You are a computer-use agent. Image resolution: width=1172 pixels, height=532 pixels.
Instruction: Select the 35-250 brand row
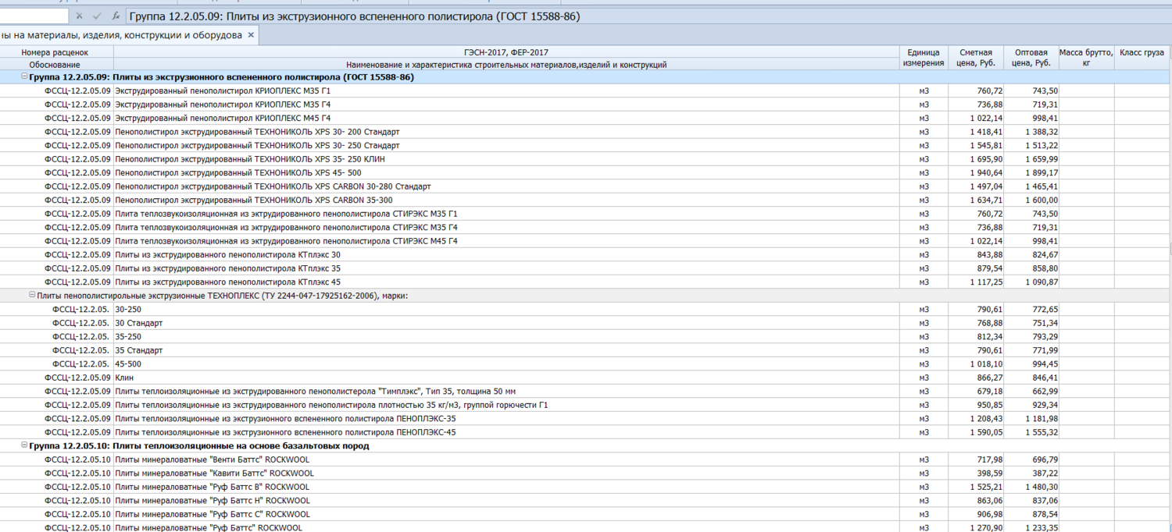tap(128, 336)
